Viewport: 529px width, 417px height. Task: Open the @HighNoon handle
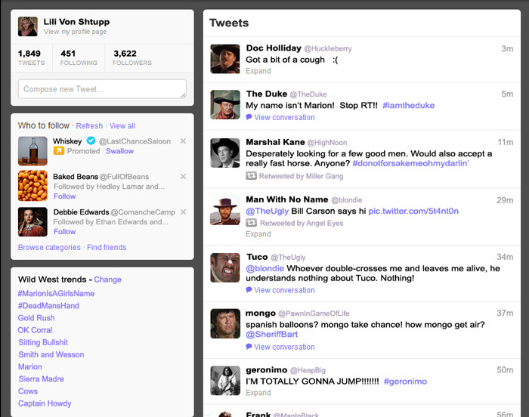pos(327,142)
